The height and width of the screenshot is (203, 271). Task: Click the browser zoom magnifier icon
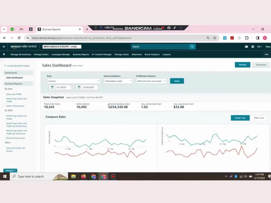click(x=208, y=38)
